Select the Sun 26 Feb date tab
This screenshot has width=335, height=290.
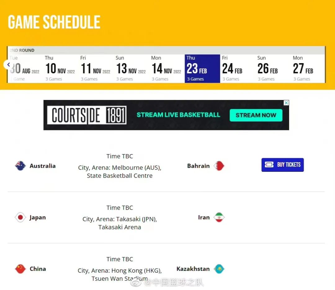click(x=273, y=68)
